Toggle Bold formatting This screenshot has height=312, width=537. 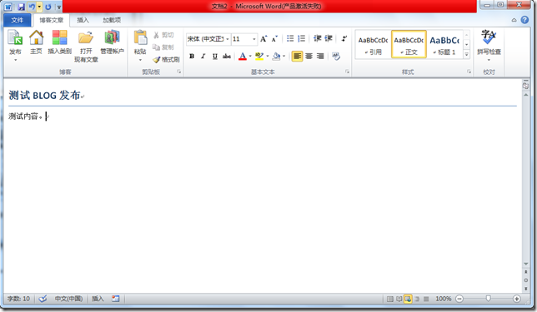coord(192,57)
